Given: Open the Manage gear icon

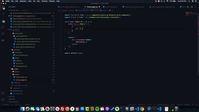Looking at the screenshot, I should [3, 100].
